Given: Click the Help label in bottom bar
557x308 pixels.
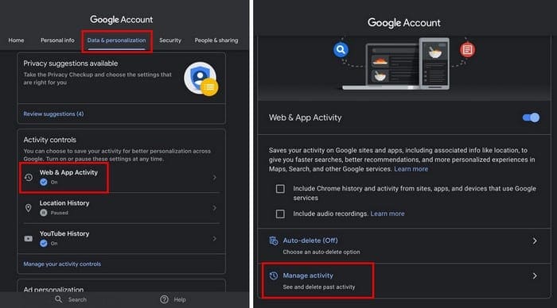Looking at the screenshot, I should (x=180, y=299).
